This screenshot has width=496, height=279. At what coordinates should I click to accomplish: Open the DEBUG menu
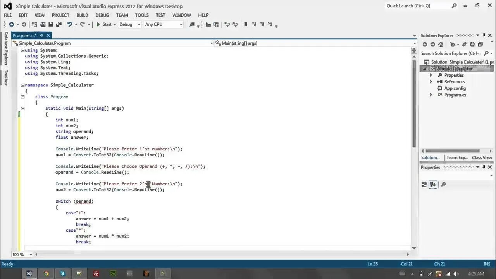pyautogui.click(x=102, y=15)
